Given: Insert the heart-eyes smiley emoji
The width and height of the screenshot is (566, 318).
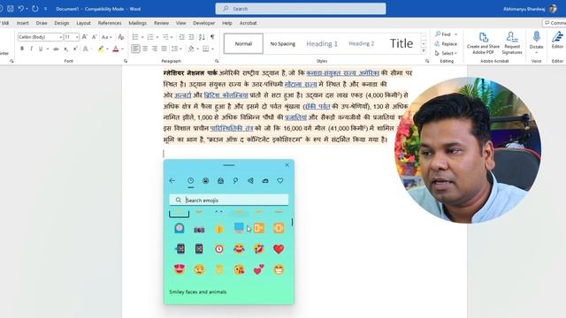Looking at the screenshot, I should (x=180, y=269).
